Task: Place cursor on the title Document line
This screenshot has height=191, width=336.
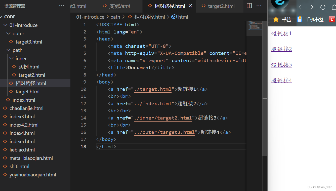Action: [x=141, y=67]
